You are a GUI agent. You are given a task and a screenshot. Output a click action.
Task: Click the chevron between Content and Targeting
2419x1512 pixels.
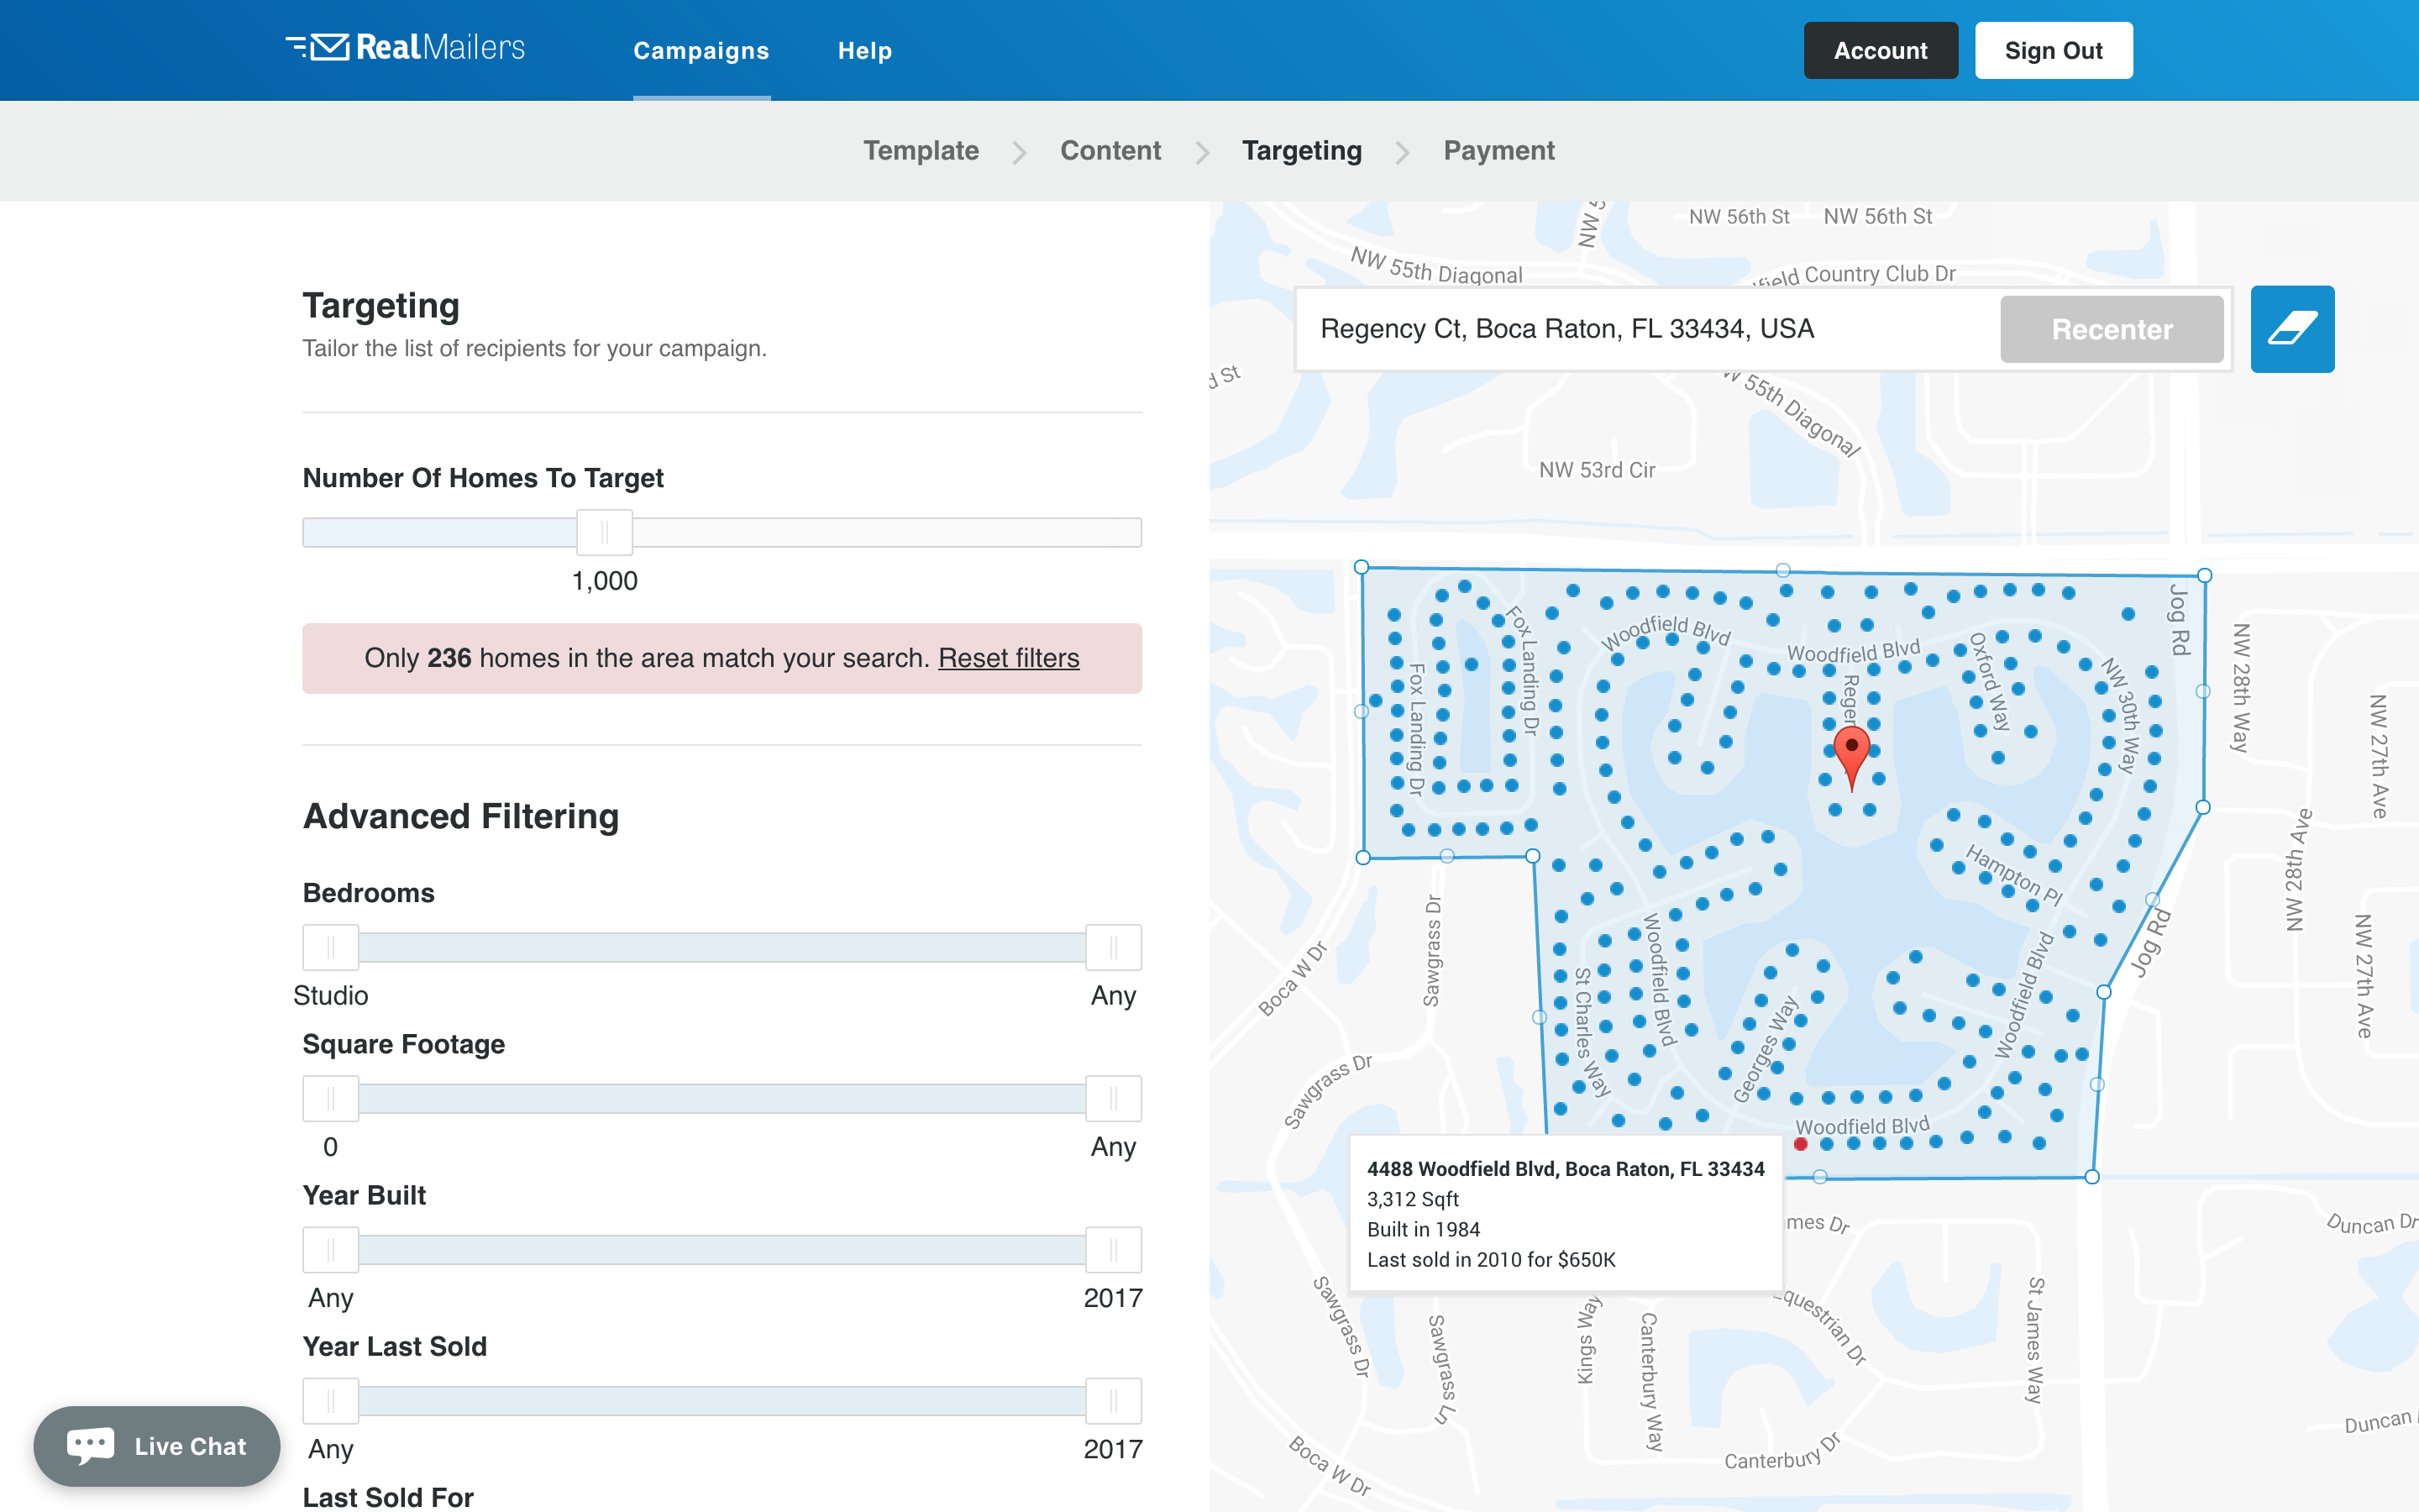point(1203,152)
